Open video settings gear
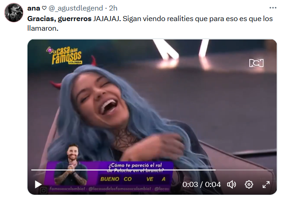Screen dimensions: 285x197 pyautogui.click(x=249, y=185)
